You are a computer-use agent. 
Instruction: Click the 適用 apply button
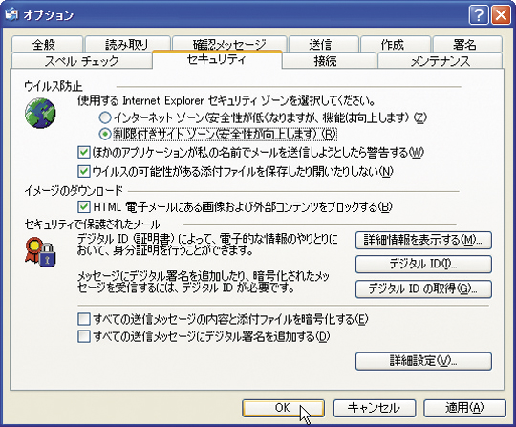click(464, 408)
